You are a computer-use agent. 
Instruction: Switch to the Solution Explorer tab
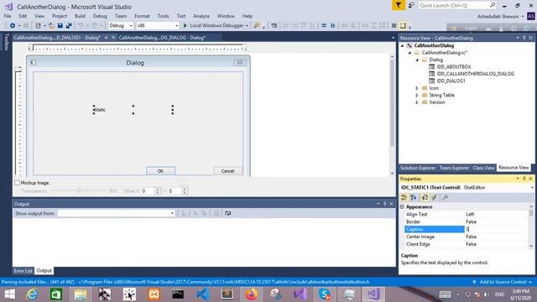pyautogui.click(x=418, y=168)
